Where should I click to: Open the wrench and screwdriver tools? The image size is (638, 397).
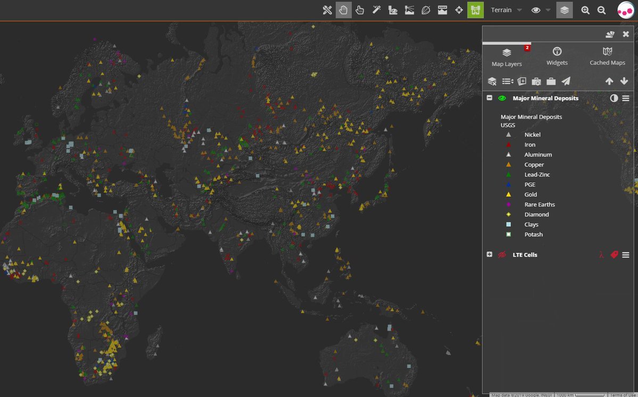327,10
